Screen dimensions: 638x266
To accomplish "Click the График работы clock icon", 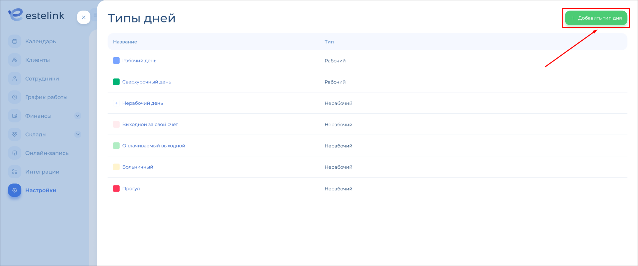I will click(x=15, y=97).
